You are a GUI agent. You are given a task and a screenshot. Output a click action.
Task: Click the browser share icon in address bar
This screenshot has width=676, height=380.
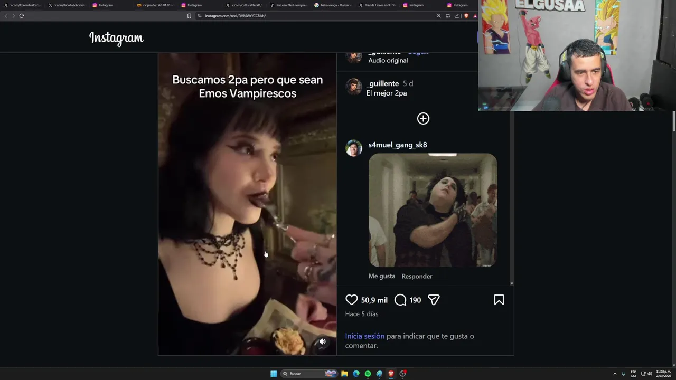click(456, 16)
